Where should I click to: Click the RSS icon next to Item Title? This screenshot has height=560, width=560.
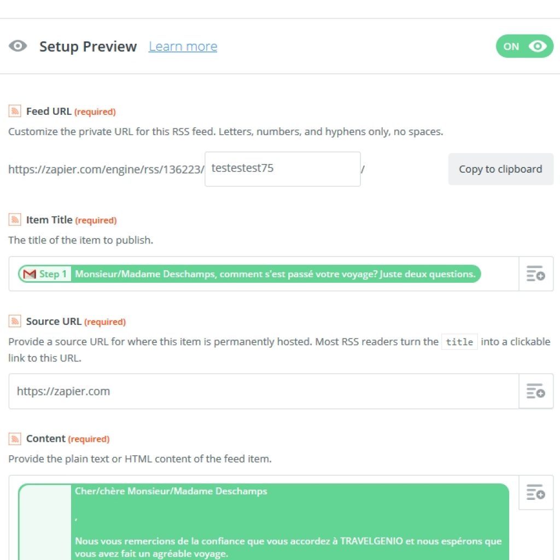(15, 220)
